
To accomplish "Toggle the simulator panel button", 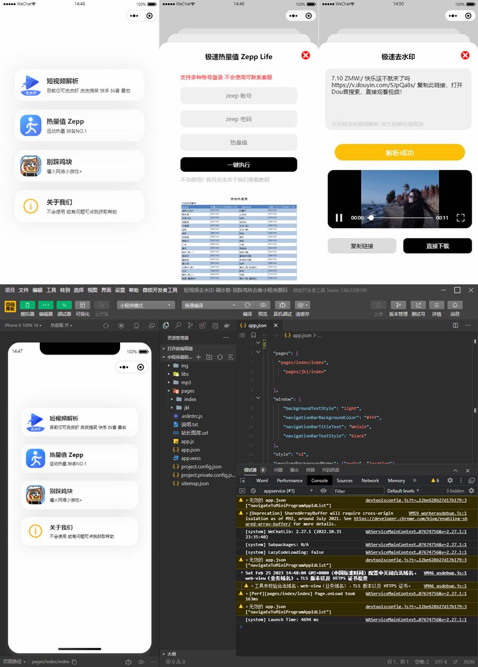I will (27, 305).
